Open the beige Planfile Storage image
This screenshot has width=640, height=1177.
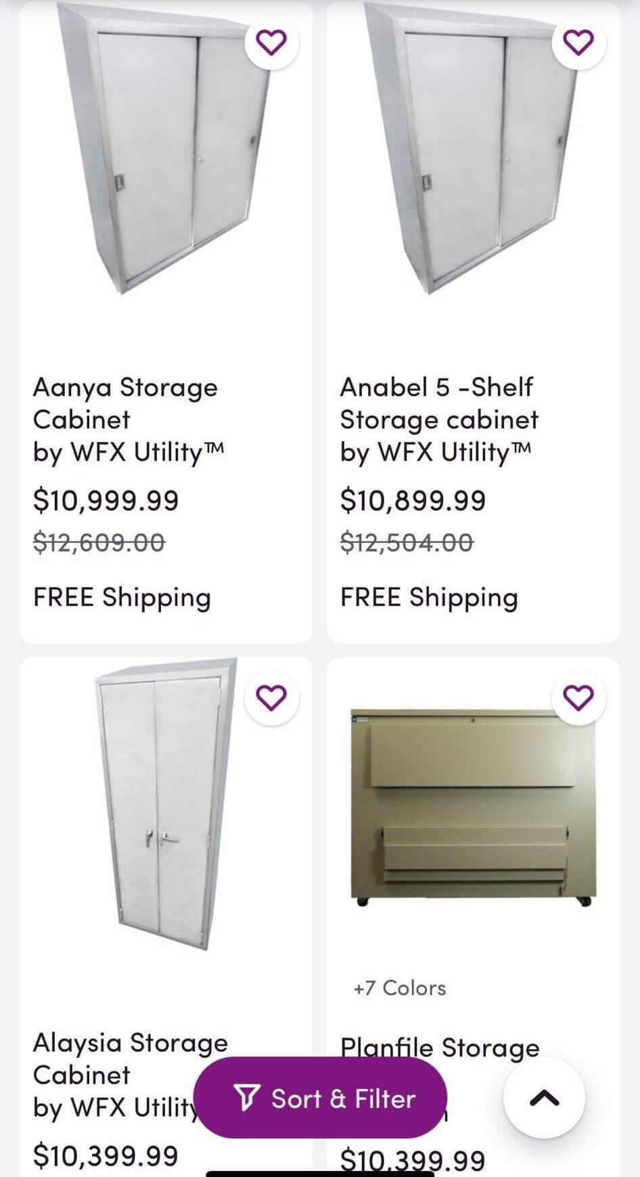click(473, 807)
